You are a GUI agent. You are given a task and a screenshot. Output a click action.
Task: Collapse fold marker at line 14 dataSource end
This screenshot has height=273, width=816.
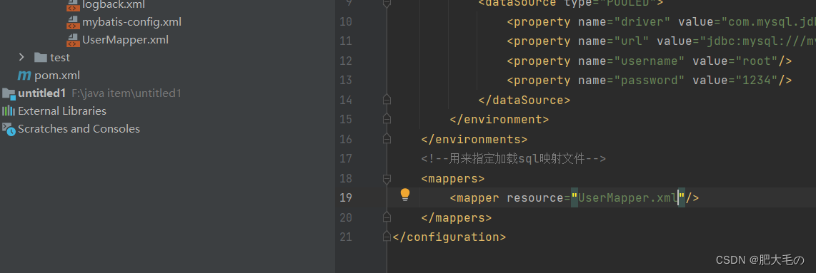pyautogui.click(x=386, y=100)
